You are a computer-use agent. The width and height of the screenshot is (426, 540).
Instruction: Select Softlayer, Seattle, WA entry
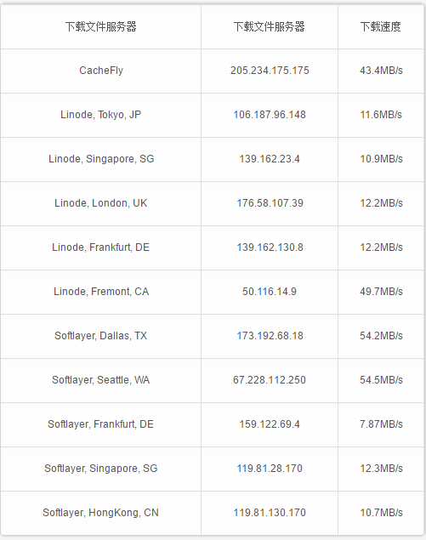(x=101, y=380)
